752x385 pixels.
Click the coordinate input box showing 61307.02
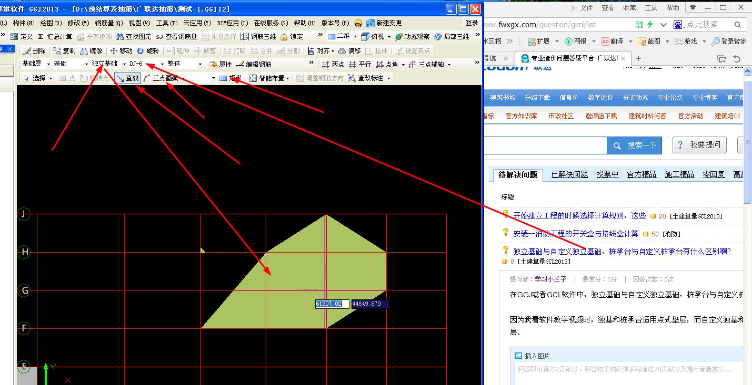click(332, 304)
